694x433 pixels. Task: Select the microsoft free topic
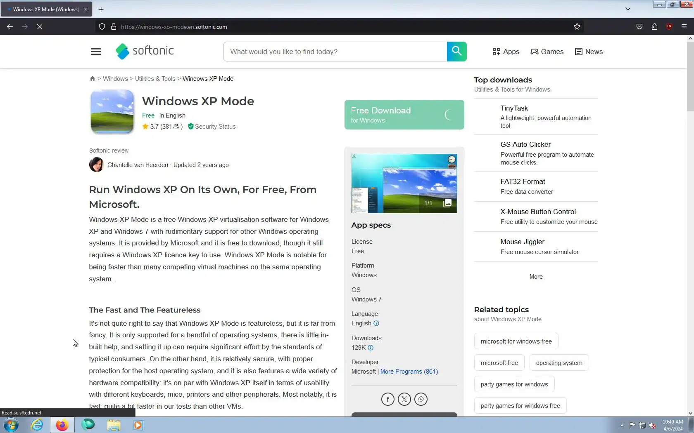pos(499,363)
